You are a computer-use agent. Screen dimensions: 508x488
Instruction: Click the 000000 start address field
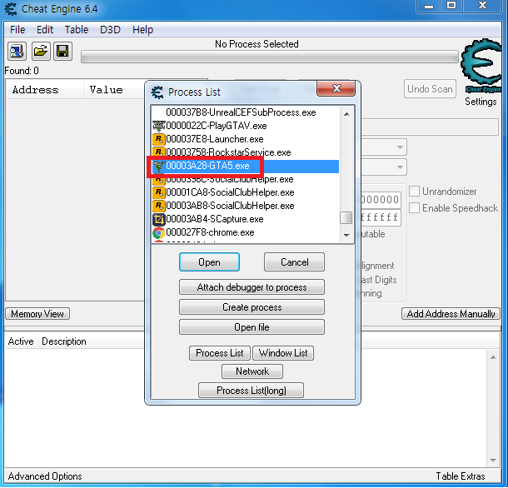381,200
